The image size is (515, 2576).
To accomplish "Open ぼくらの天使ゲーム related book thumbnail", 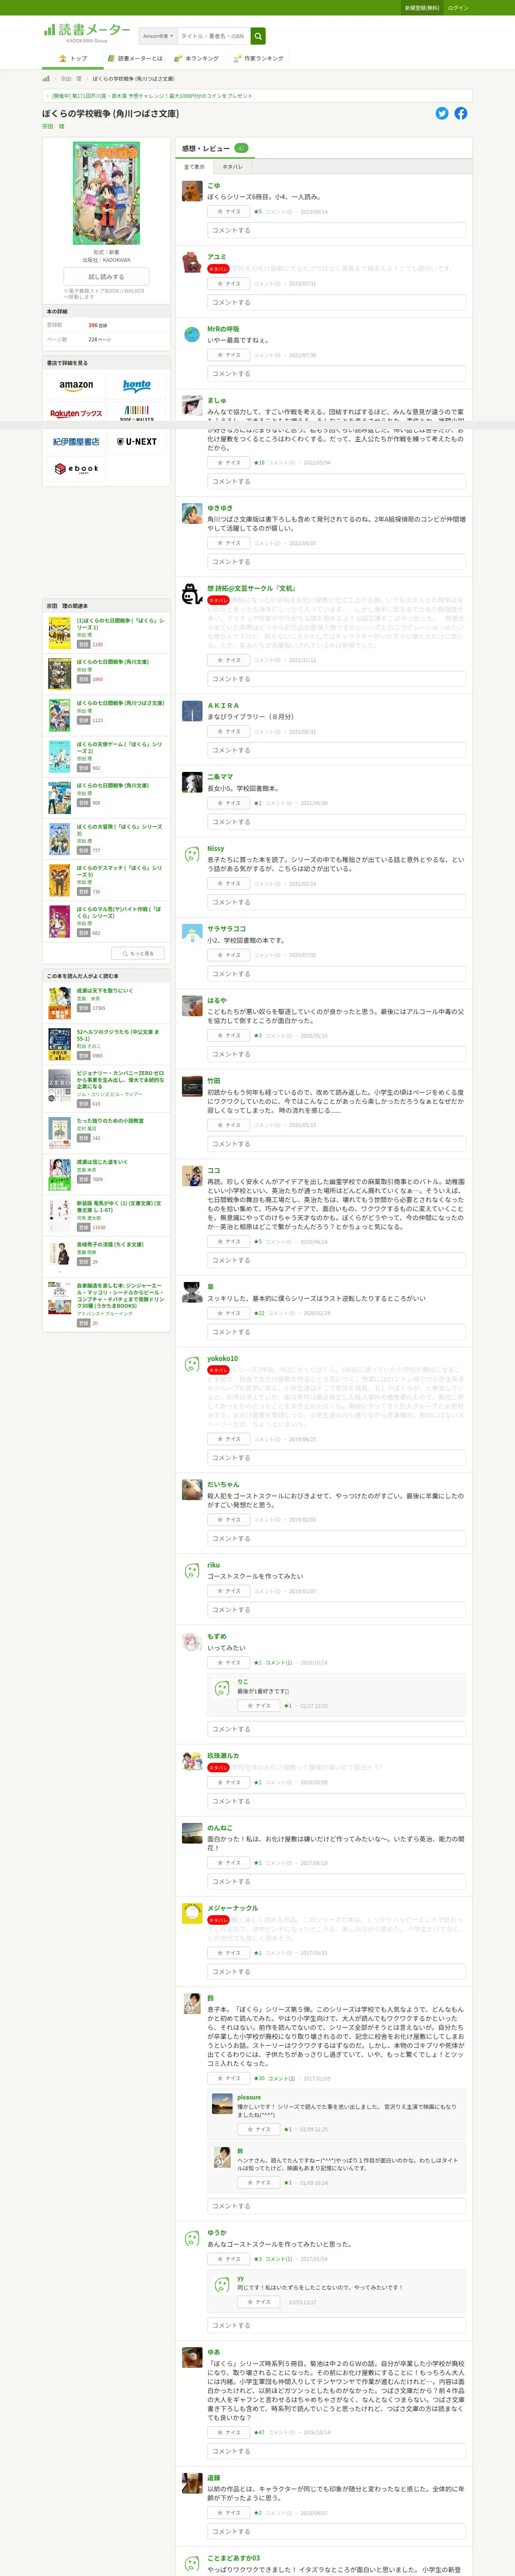I will click(x=60, y=757).
